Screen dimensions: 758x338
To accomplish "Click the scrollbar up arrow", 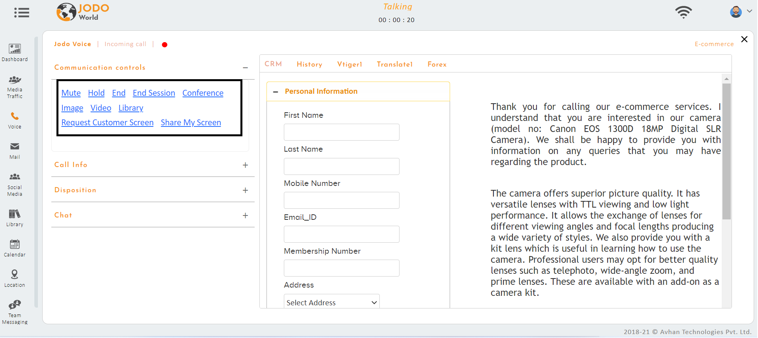I will (x=726, y=79).
